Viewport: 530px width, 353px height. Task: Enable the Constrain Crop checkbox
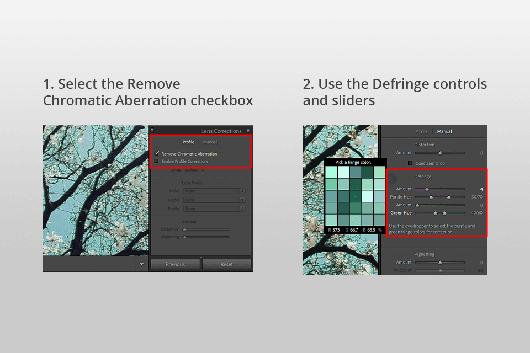[x=410, y=163]
